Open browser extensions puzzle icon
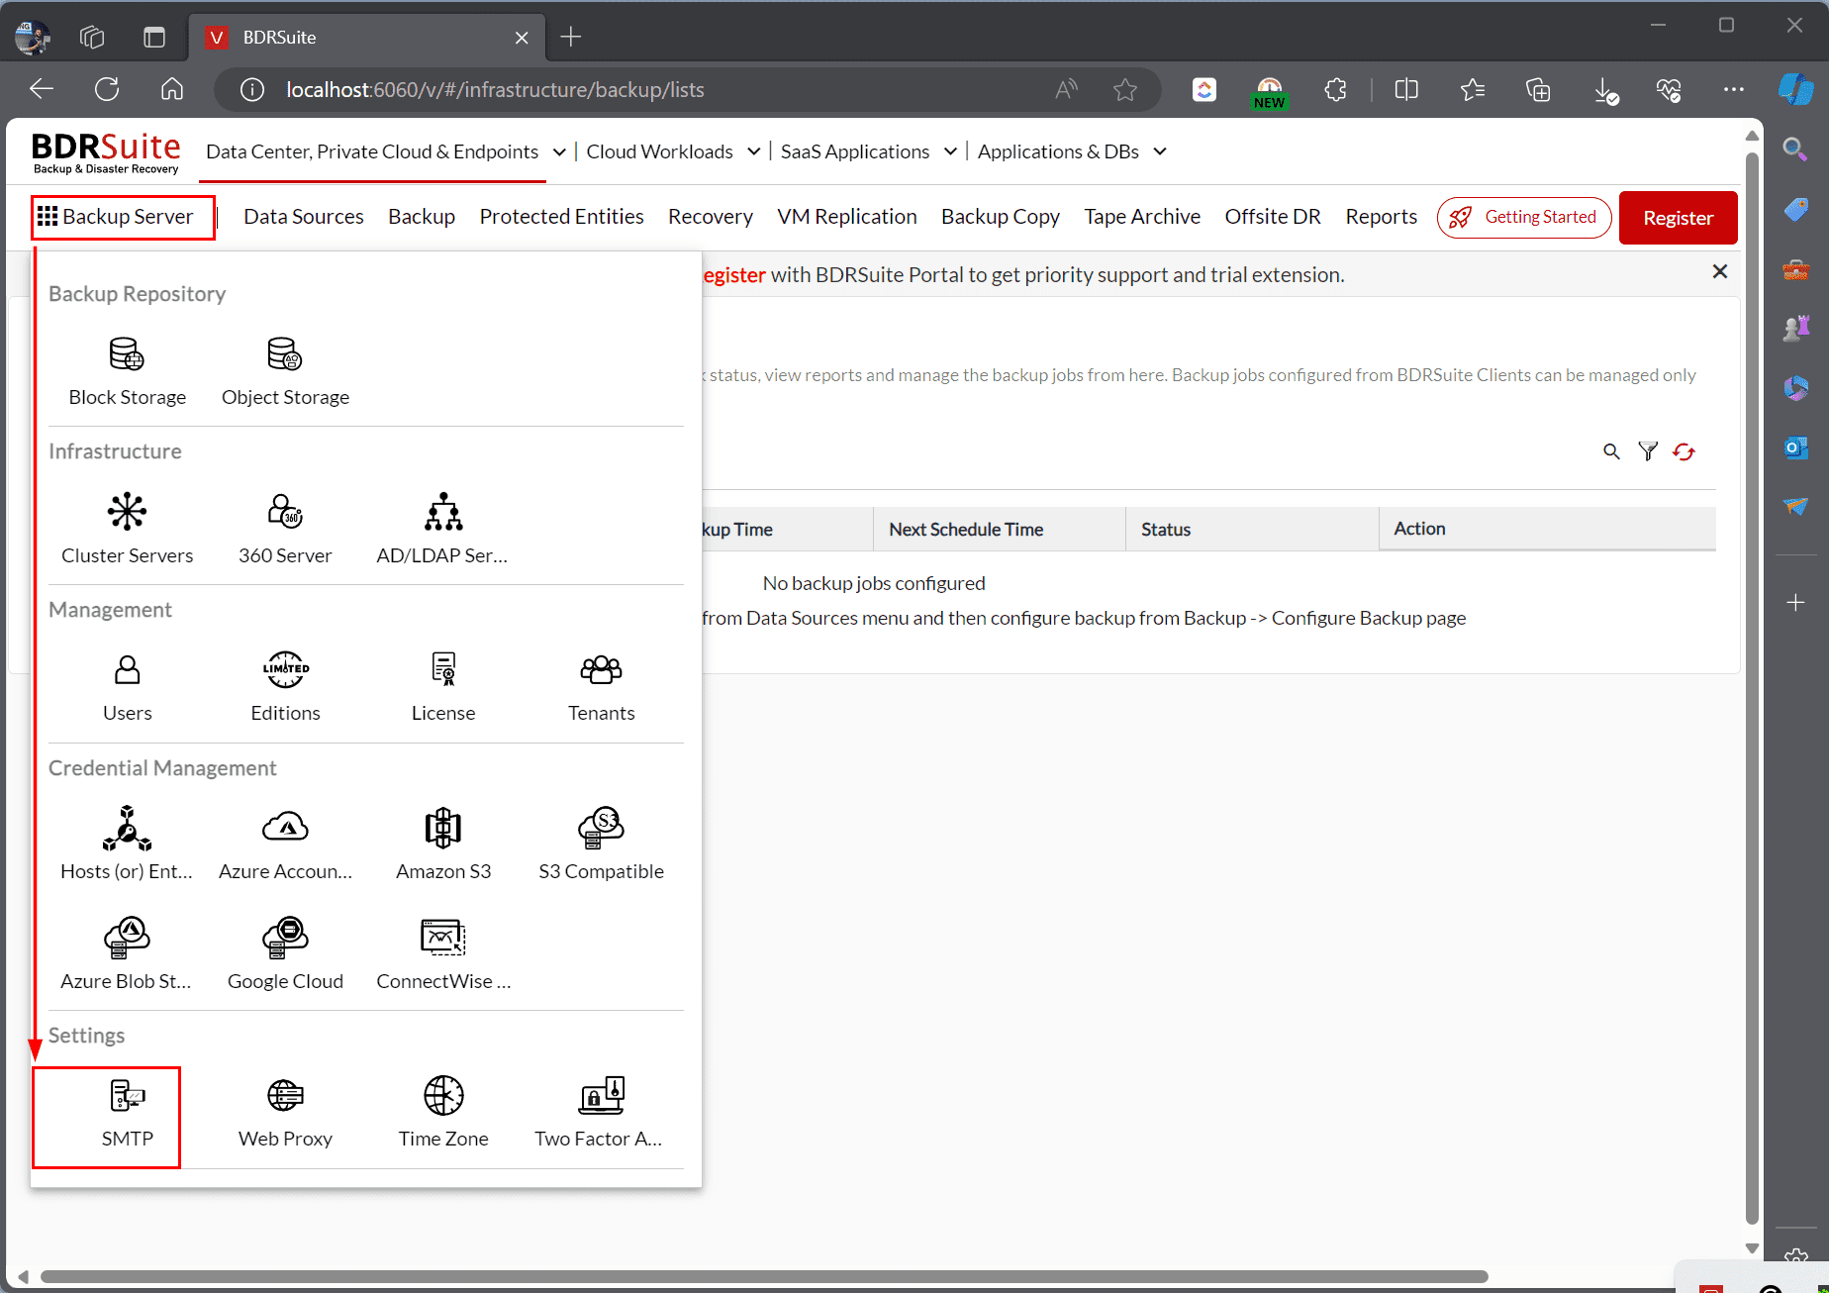This screenshot has height=1293, width=1829. point(1335,90)
